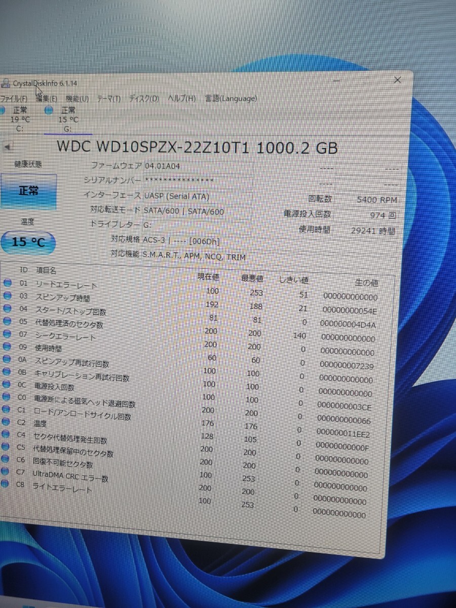
Task: Click the worst value 188
Action: click(256, 306)
